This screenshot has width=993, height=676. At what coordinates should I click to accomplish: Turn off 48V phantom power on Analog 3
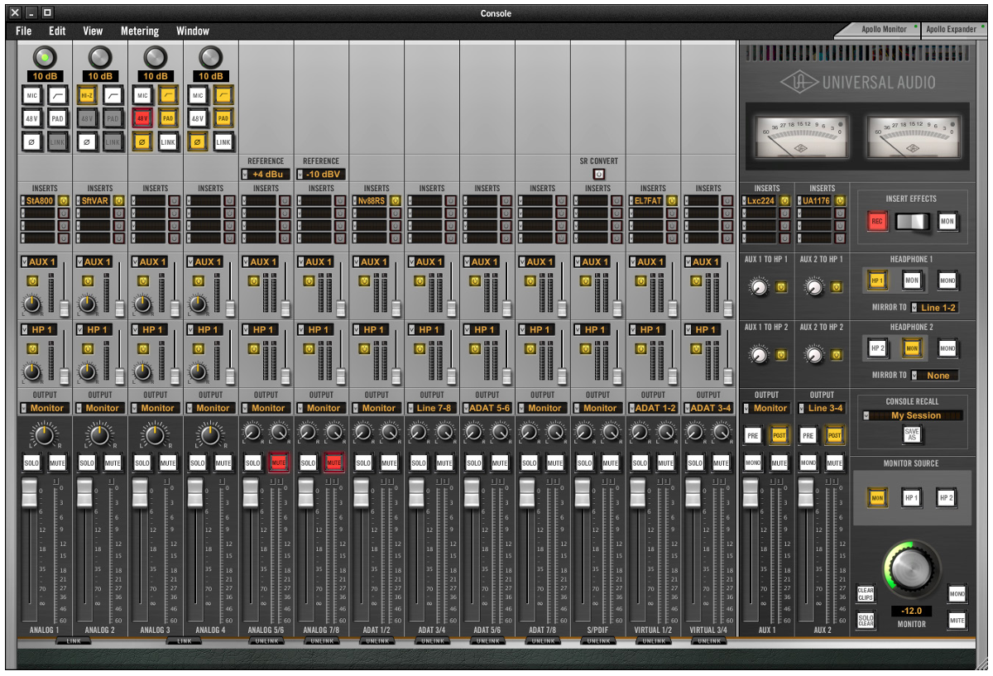[x=143, y=119]
